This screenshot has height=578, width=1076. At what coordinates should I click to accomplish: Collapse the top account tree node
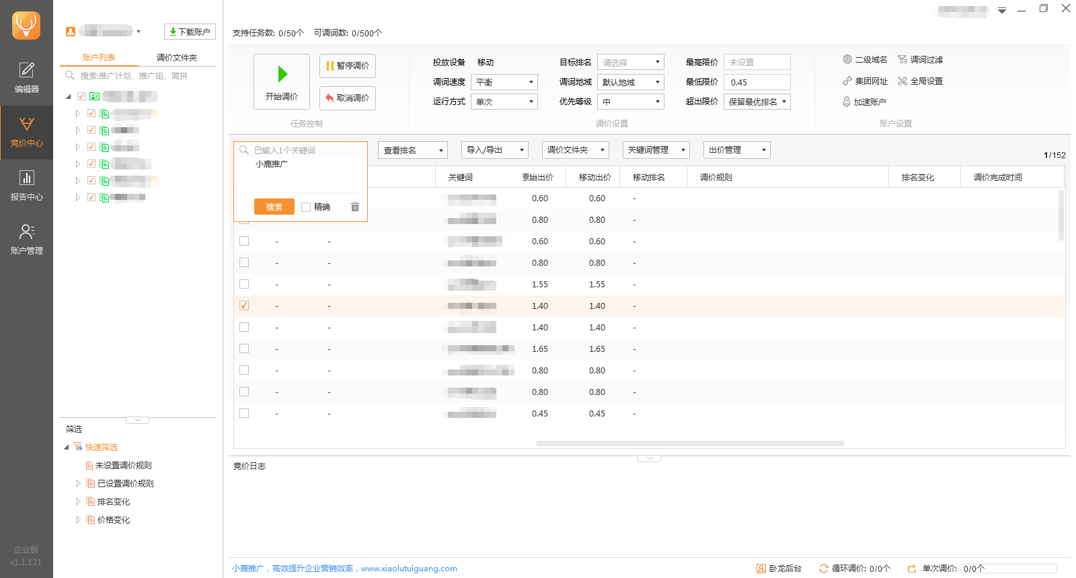69,97
